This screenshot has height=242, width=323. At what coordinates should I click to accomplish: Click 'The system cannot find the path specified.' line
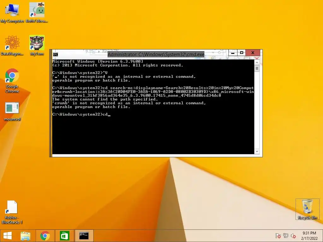(105, 99)
